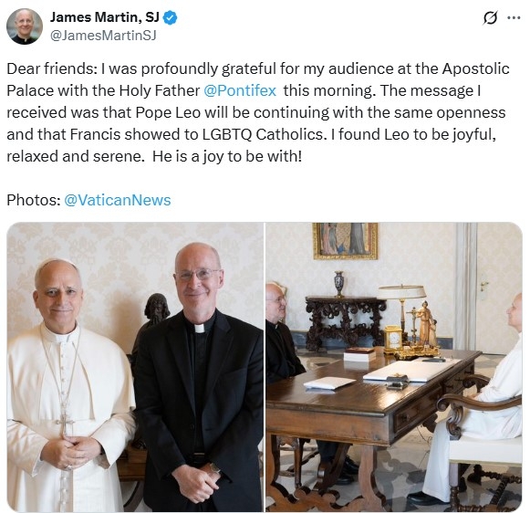Open the @JamesMartinSJ handle link
The width and height of the screenshot is (530, 513).
103,36
